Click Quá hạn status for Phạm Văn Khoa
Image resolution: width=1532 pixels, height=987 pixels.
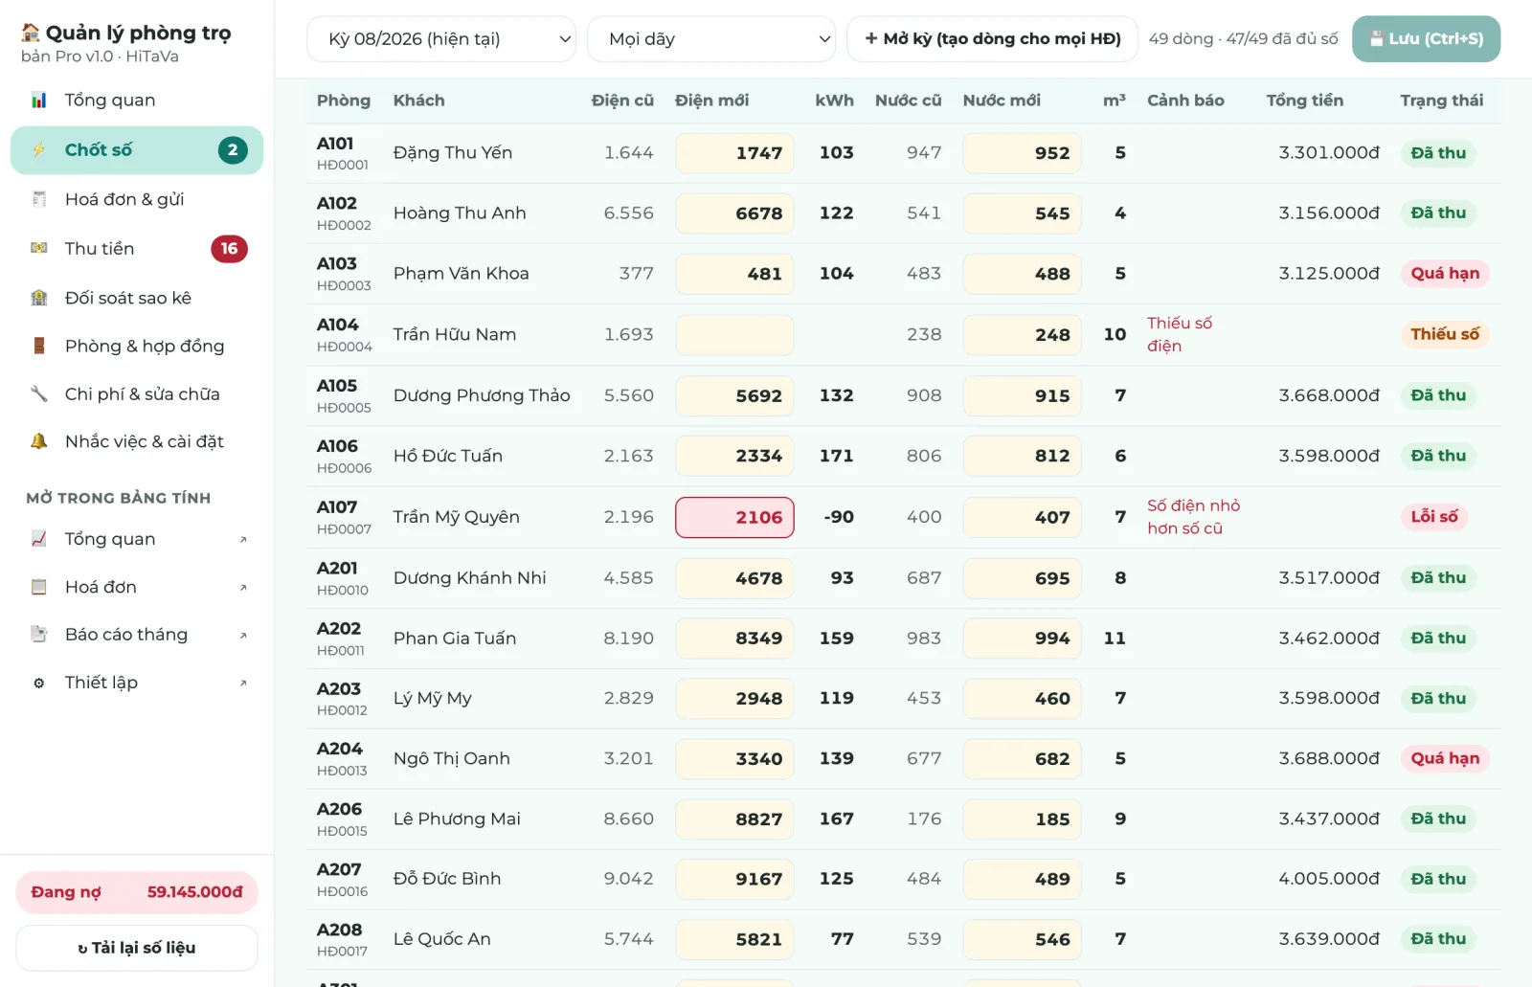coord(1445,274)
